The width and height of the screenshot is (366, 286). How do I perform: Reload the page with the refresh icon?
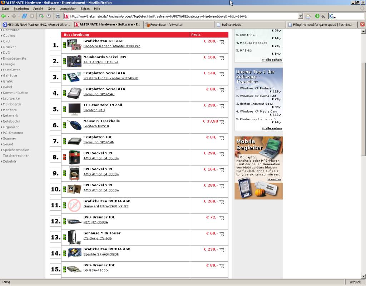click(25, 16)
